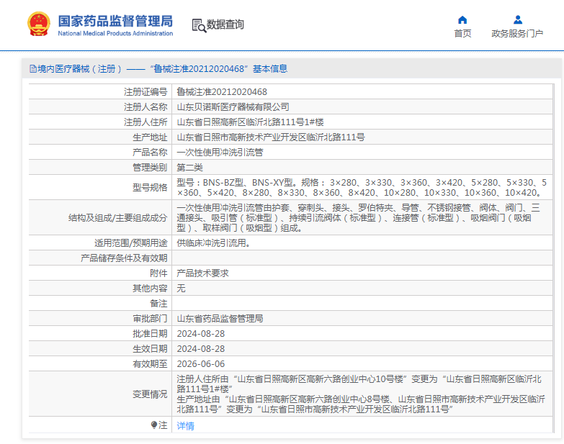
Task: Click 国家药品监督管理局 title text
Action: pos(115,21)
